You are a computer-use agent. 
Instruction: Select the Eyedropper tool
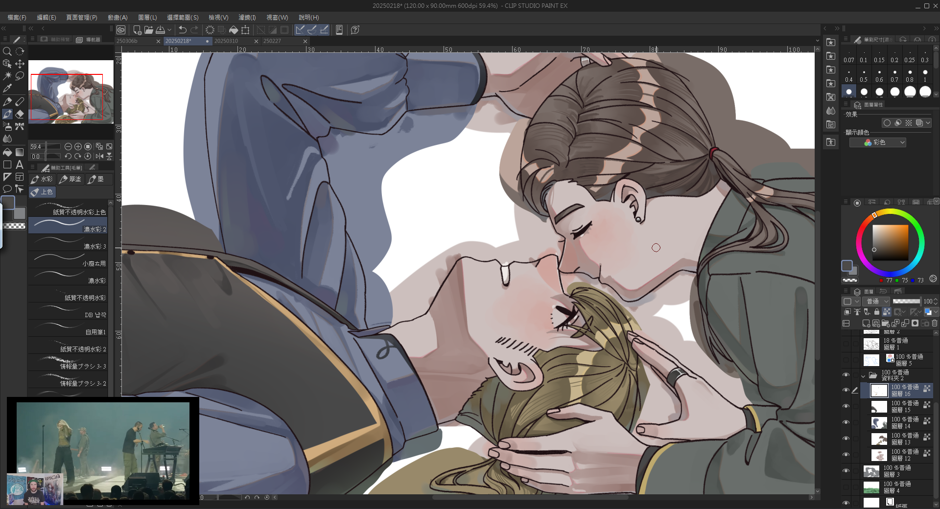(x=7, y=89)
